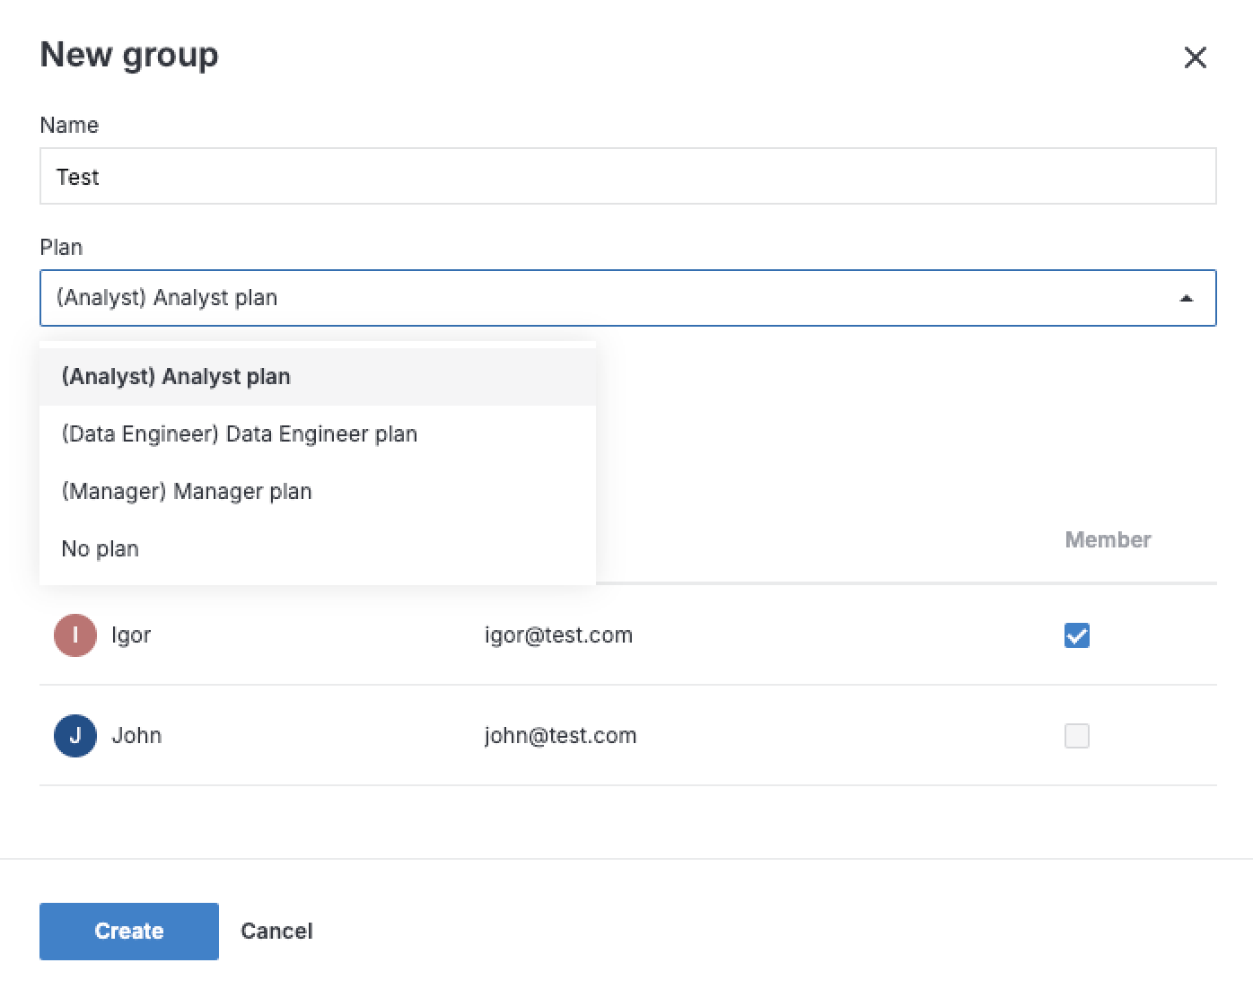
Task: Click the collapse arrow in the Plan field
Action: 1187,297
